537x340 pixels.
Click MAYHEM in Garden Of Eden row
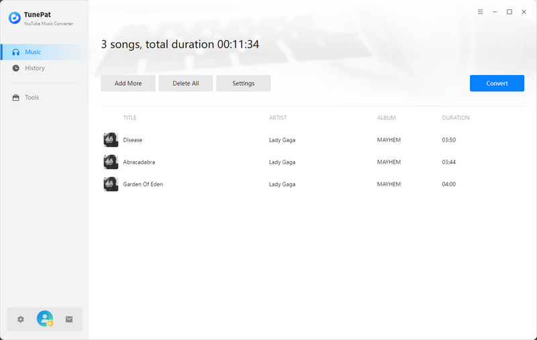click(389, 184)
